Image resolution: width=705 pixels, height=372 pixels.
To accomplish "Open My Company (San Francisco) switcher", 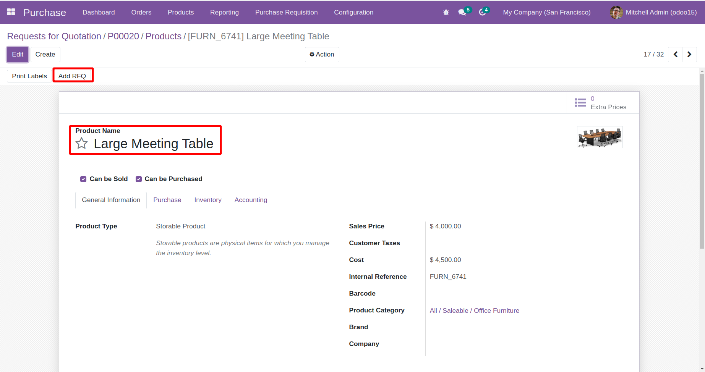I will pyautogui.click(x=546, y=12).
